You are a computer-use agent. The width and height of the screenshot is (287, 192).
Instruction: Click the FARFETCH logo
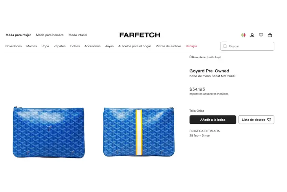140,35
